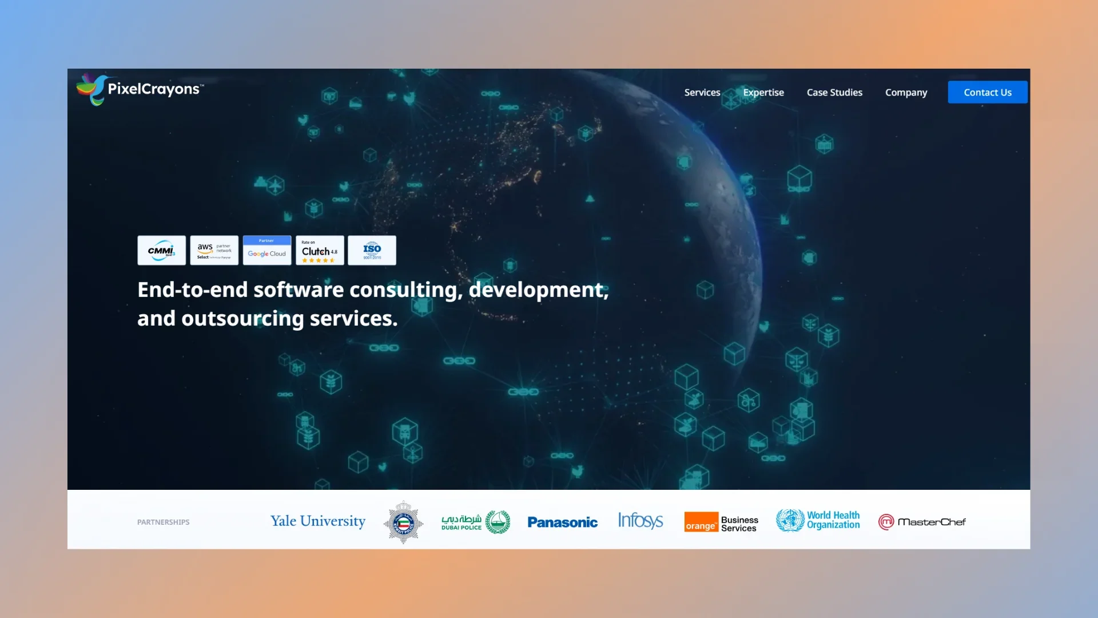The height and width of the screenshot is (618, 1098).
Task: Open the Expertise navigation menu
Action: [763, 92]
